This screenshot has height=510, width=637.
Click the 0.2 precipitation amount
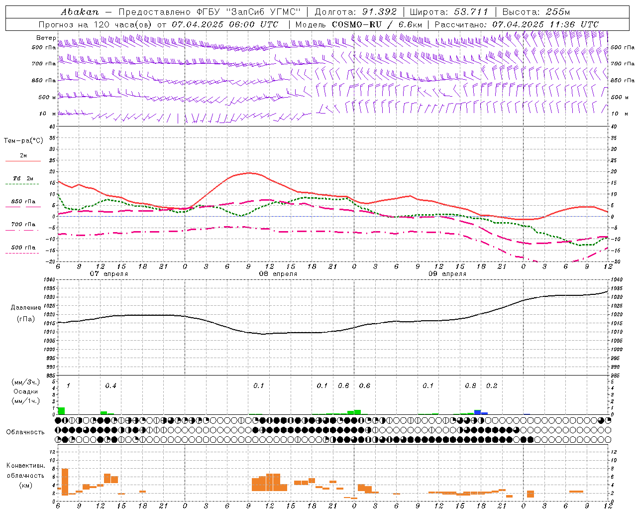[492, 386]
